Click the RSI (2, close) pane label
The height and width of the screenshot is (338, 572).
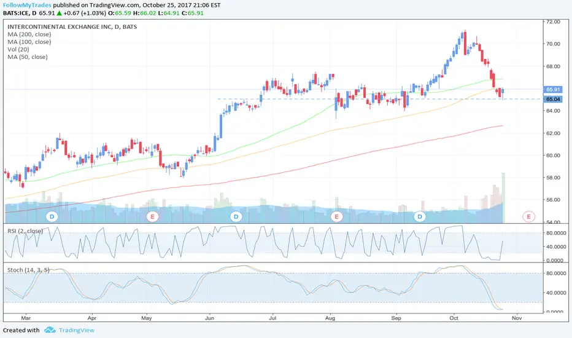point(25,231)
